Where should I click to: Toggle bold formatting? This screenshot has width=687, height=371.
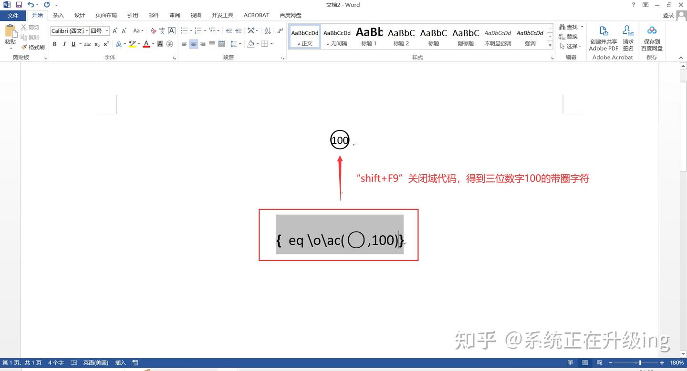coord(54,44)
